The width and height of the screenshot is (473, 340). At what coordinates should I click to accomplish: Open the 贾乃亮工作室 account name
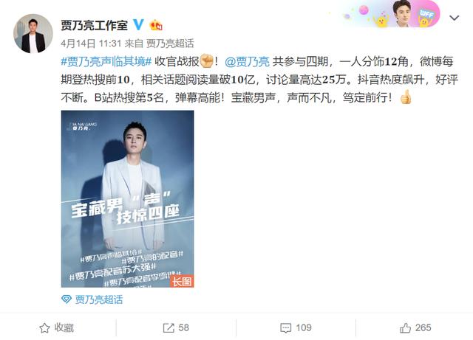[x=95, y=25]
